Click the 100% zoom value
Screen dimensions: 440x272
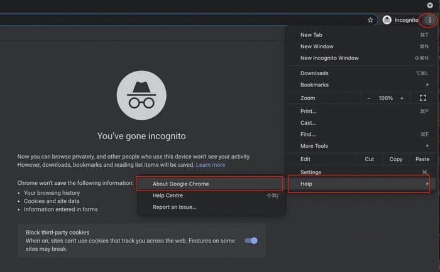click(385, 98)
